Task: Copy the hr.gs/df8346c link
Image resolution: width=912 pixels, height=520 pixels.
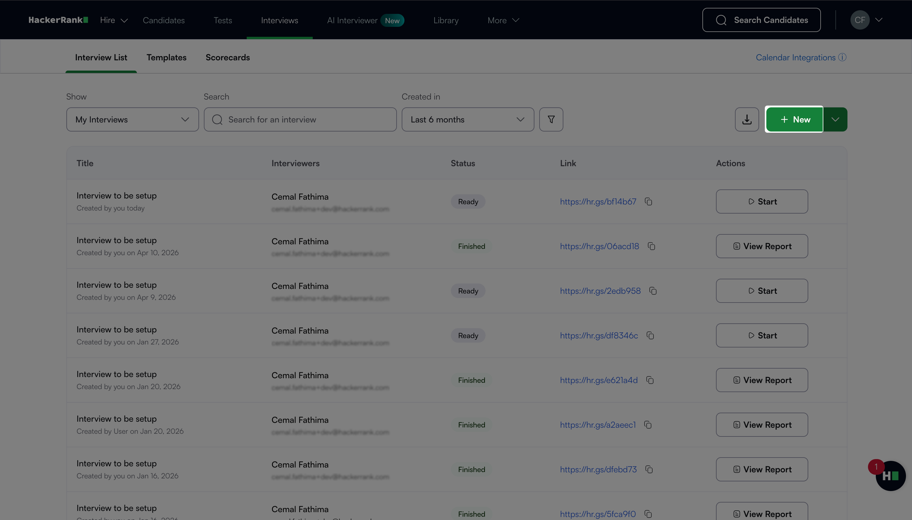Action: pyautogui.click(x=650, y=336)
